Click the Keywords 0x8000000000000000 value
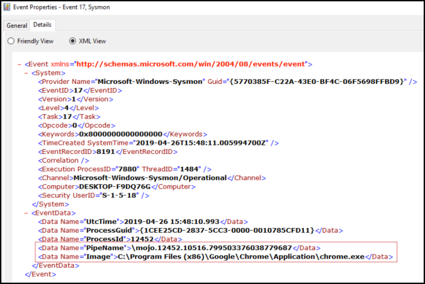This screenshot has height=284, width=425. tap(121, 134)
